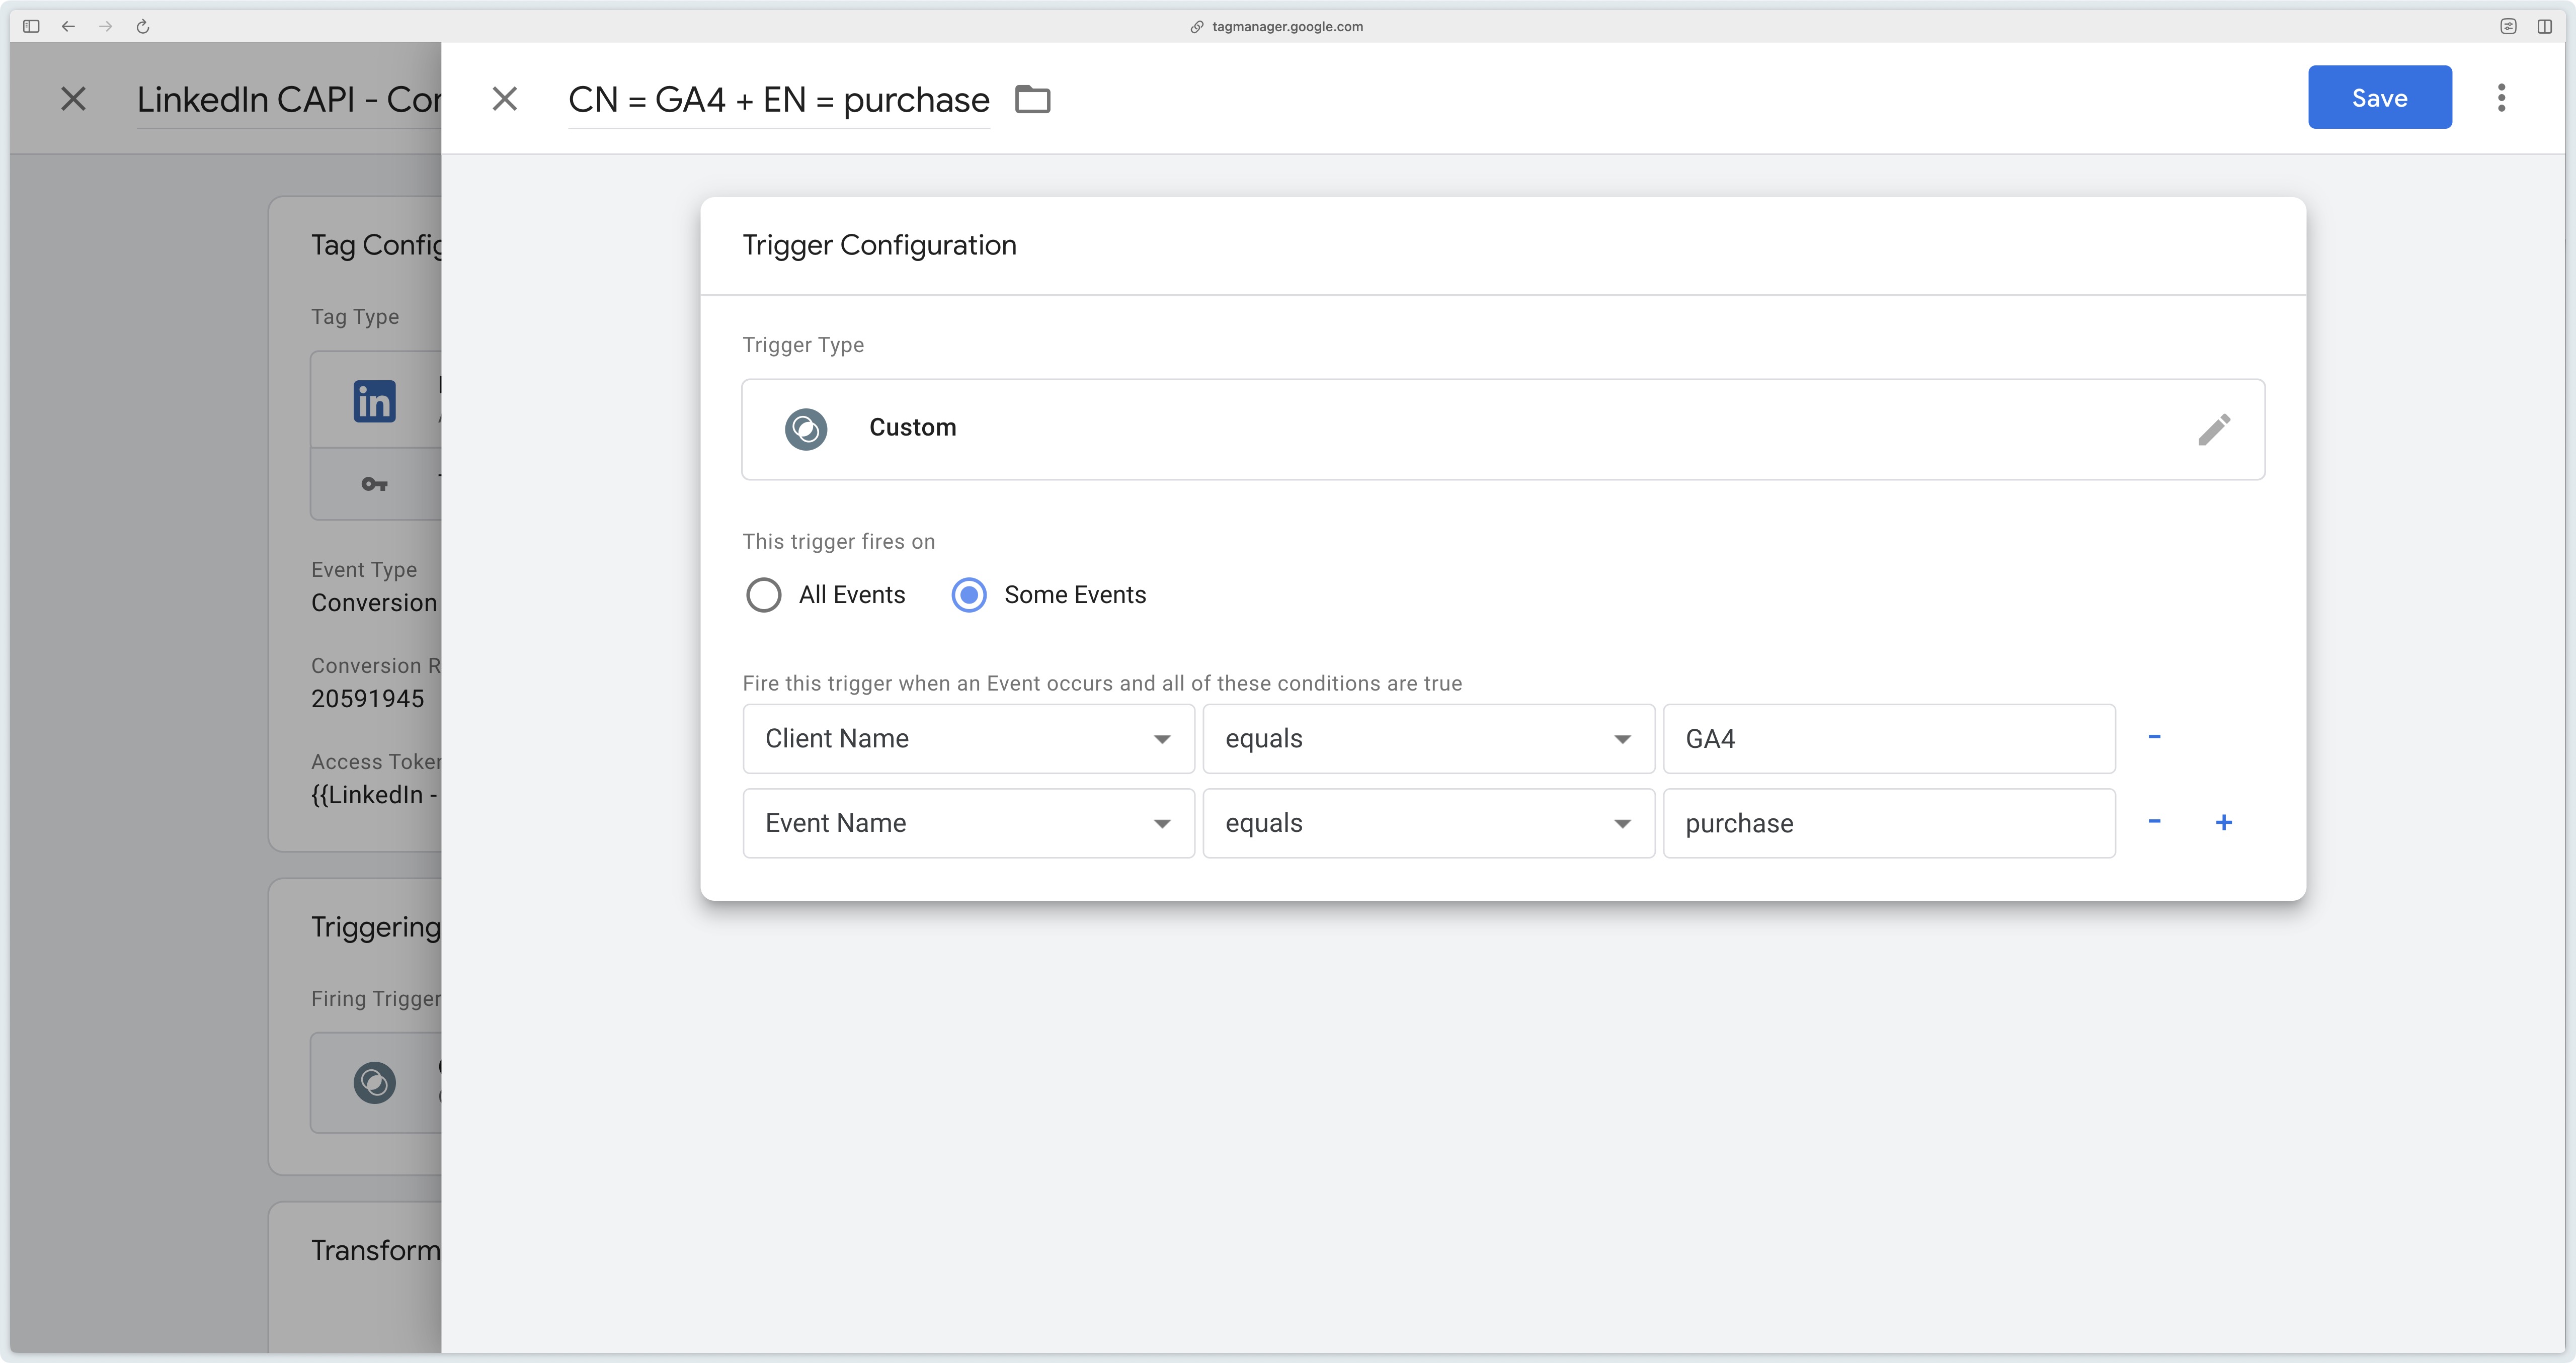The image size is (2576, 1363).
Task: Toggle the browser sidebar icon
Action: click(x=31, y=26)
